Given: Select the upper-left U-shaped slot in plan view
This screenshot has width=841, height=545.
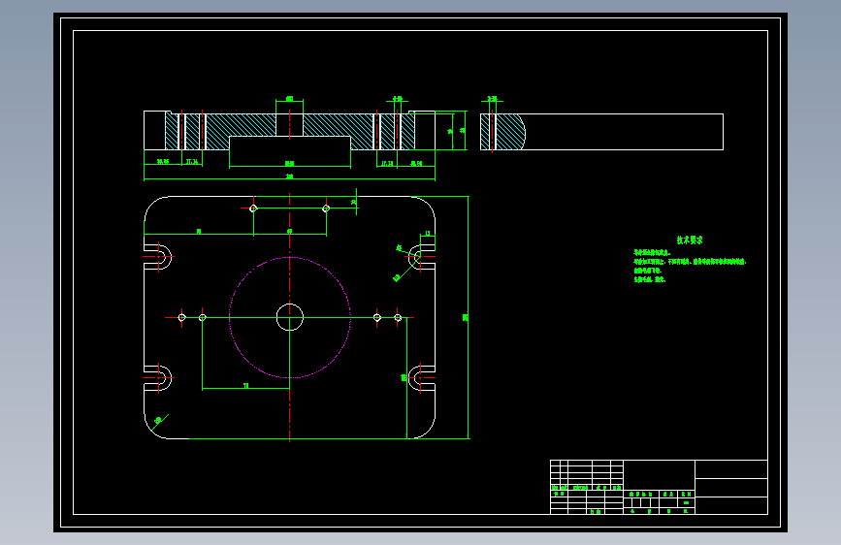Looking at the screenshot, I should (x=158, y=257).
